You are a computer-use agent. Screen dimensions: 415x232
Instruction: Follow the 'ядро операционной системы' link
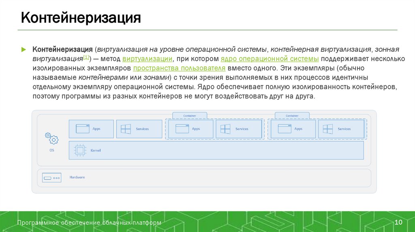pyautogui.click(x=270, y=59)
